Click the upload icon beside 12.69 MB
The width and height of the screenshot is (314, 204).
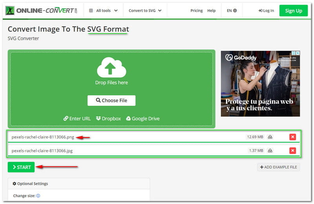coord(270,137)
